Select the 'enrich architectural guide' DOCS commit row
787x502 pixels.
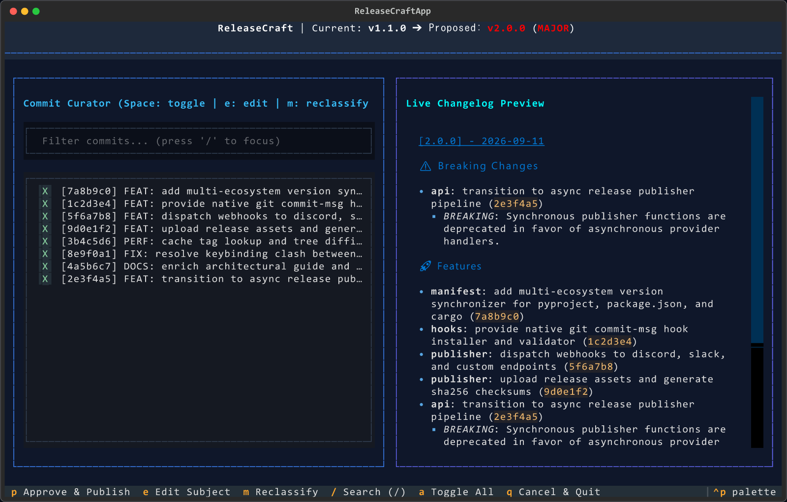[x=199, y=266]
